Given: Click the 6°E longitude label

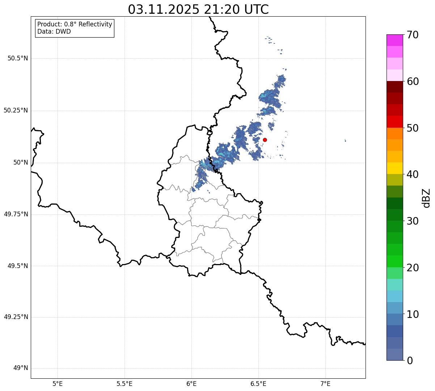Looking at the screenshot, I should pos(191,383).
